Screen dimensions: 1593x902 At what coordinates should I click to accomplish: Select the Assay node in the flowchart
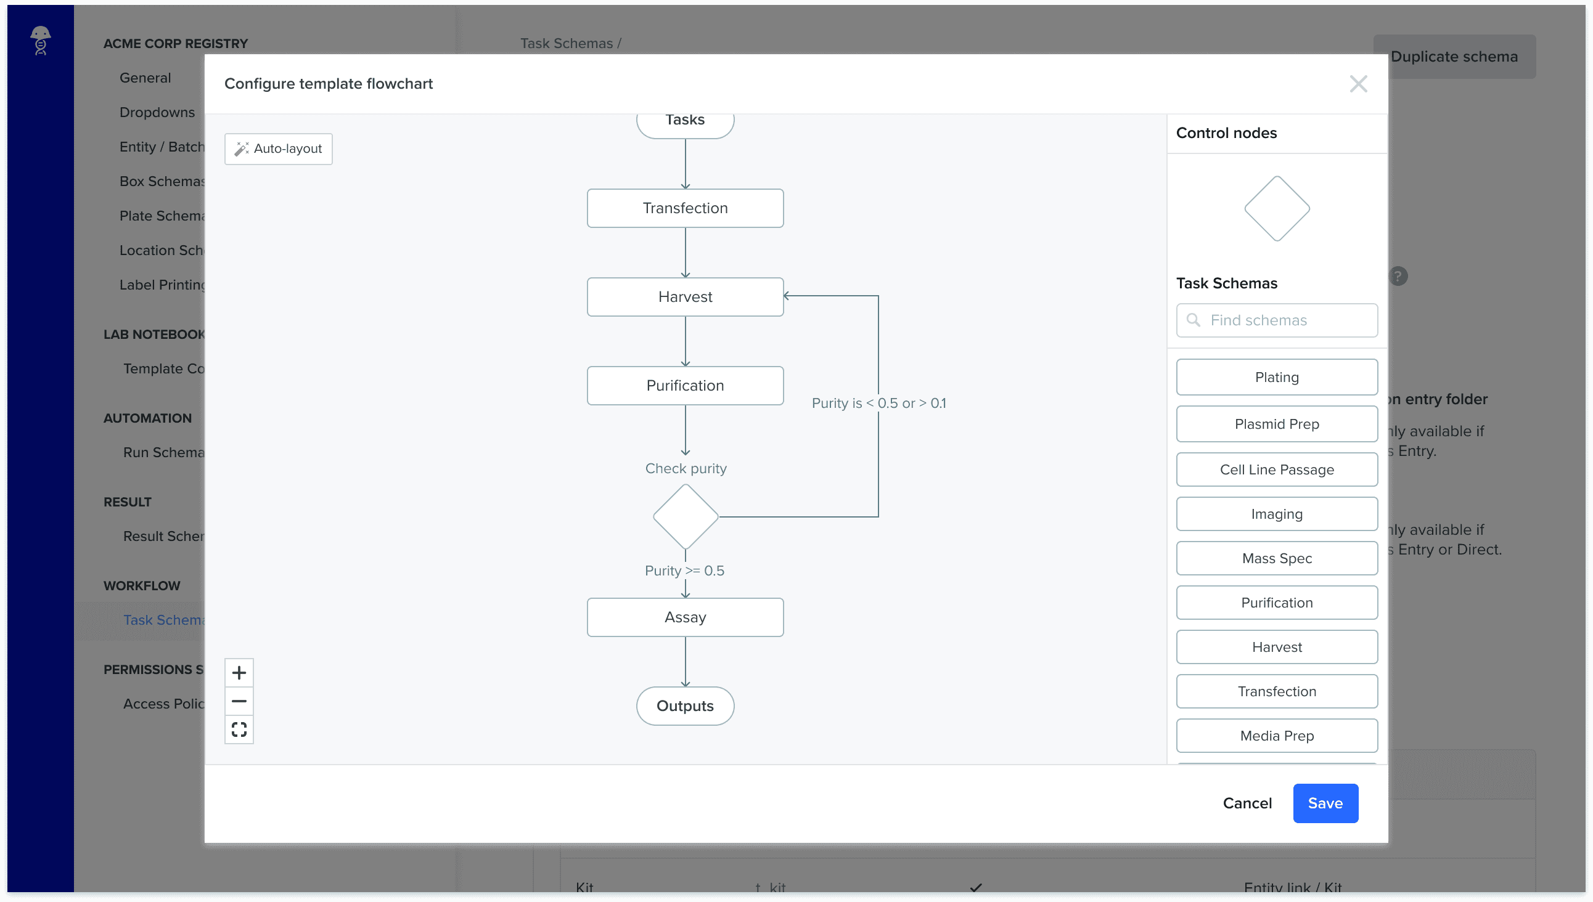[685, 617]
